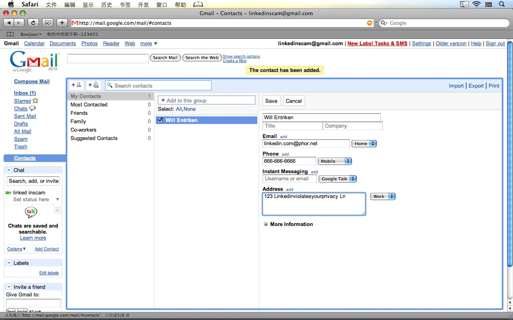This screenshot has width=513, height=320.
Task: Open the chat Options dropdown
Action: (x=16, y=249)
